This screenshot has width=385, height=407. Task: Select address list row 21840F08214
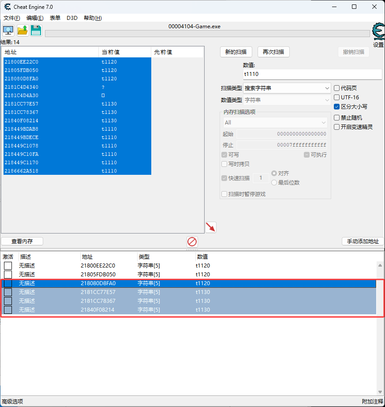(189, 309)
